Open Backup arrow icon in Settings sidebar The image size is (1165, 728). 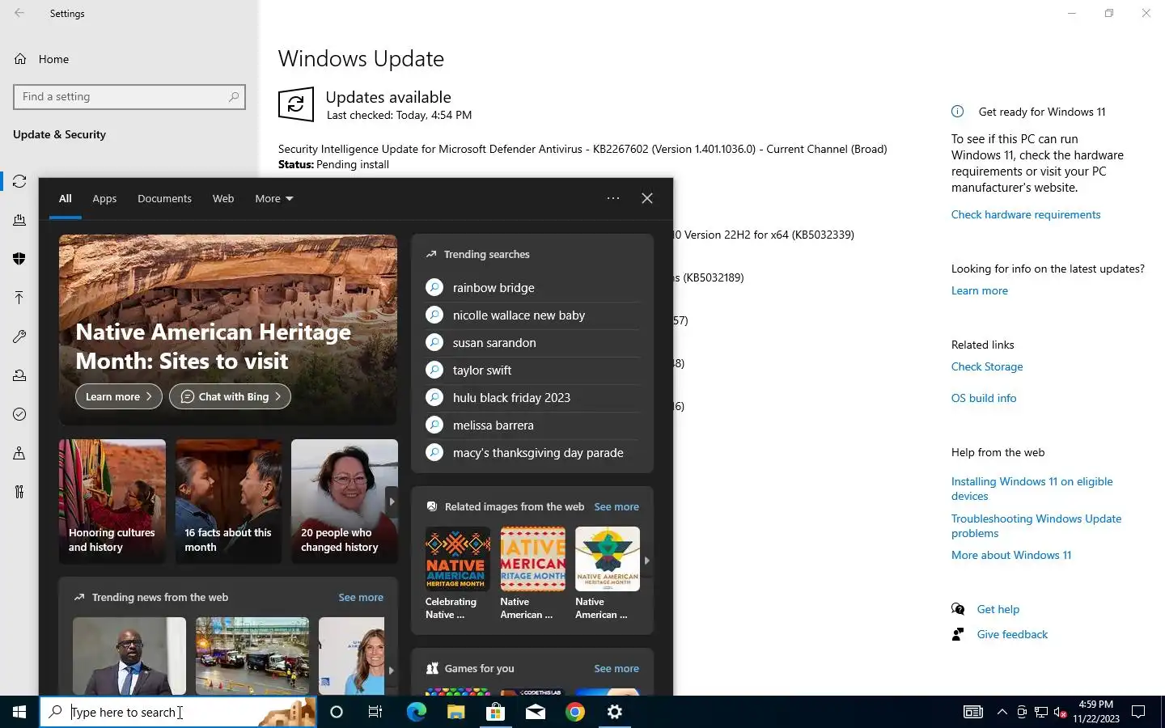(x=19, y=298)
